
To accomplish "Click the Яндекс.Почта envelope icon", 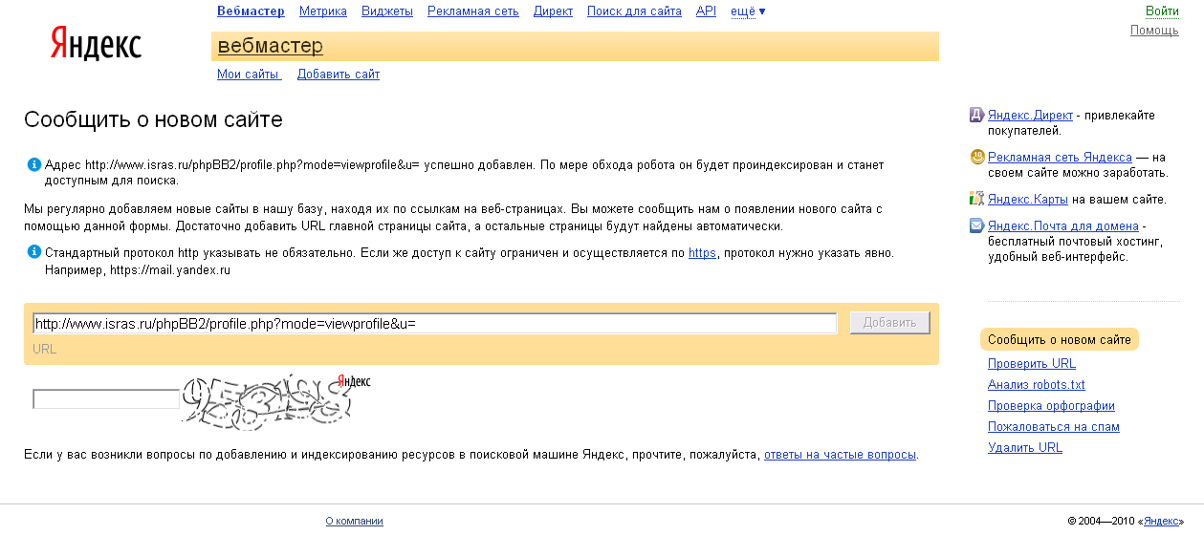I will pos(976,226).
